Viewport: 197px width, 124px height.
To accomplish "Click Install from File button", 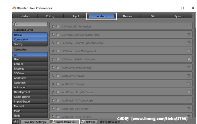I will [65, 122].
